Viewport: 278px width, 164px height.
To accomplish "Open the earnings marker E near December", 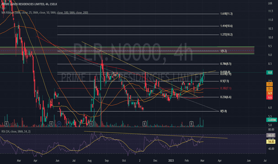I will (144, 123).
